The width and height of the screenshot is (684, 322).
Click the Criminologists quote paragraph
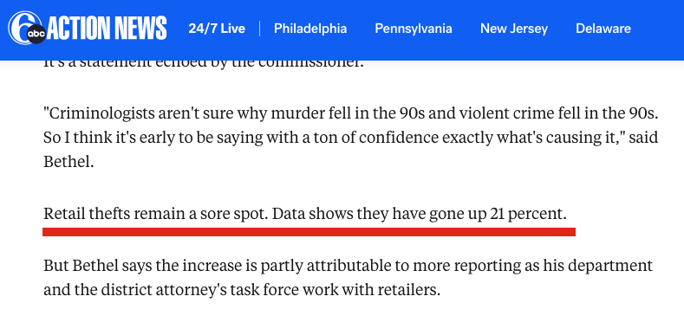click(x=351, y=138)
